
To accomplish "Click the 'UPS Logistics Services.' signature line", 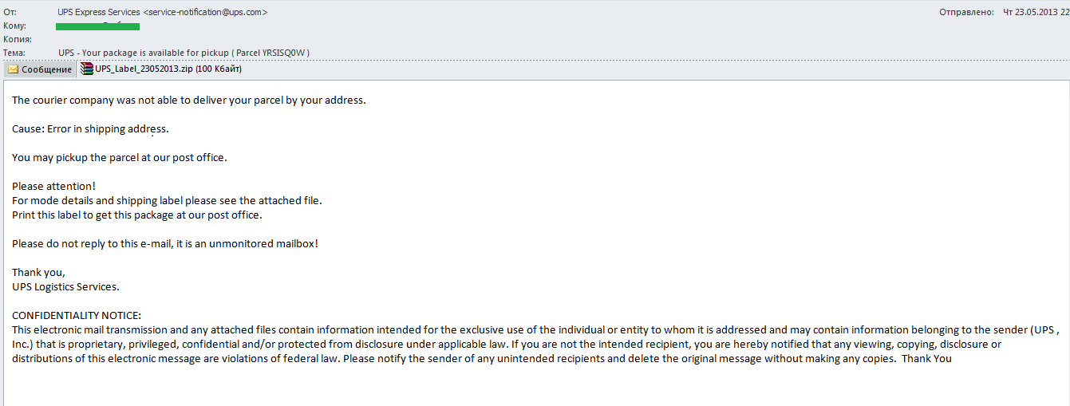I will [x=65, y=286].
